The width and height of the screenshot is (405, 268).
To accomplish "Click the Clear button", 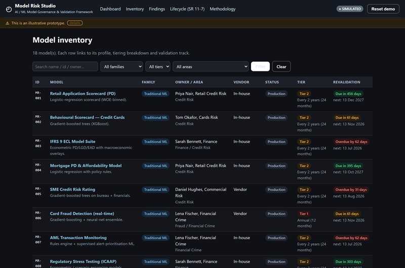I will (281, 67).
